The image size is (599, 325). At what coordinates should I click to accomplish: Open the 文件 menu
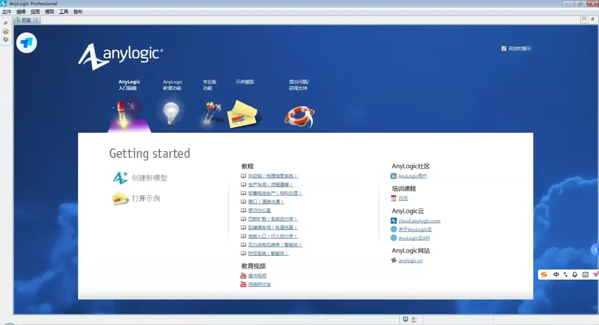7,12
